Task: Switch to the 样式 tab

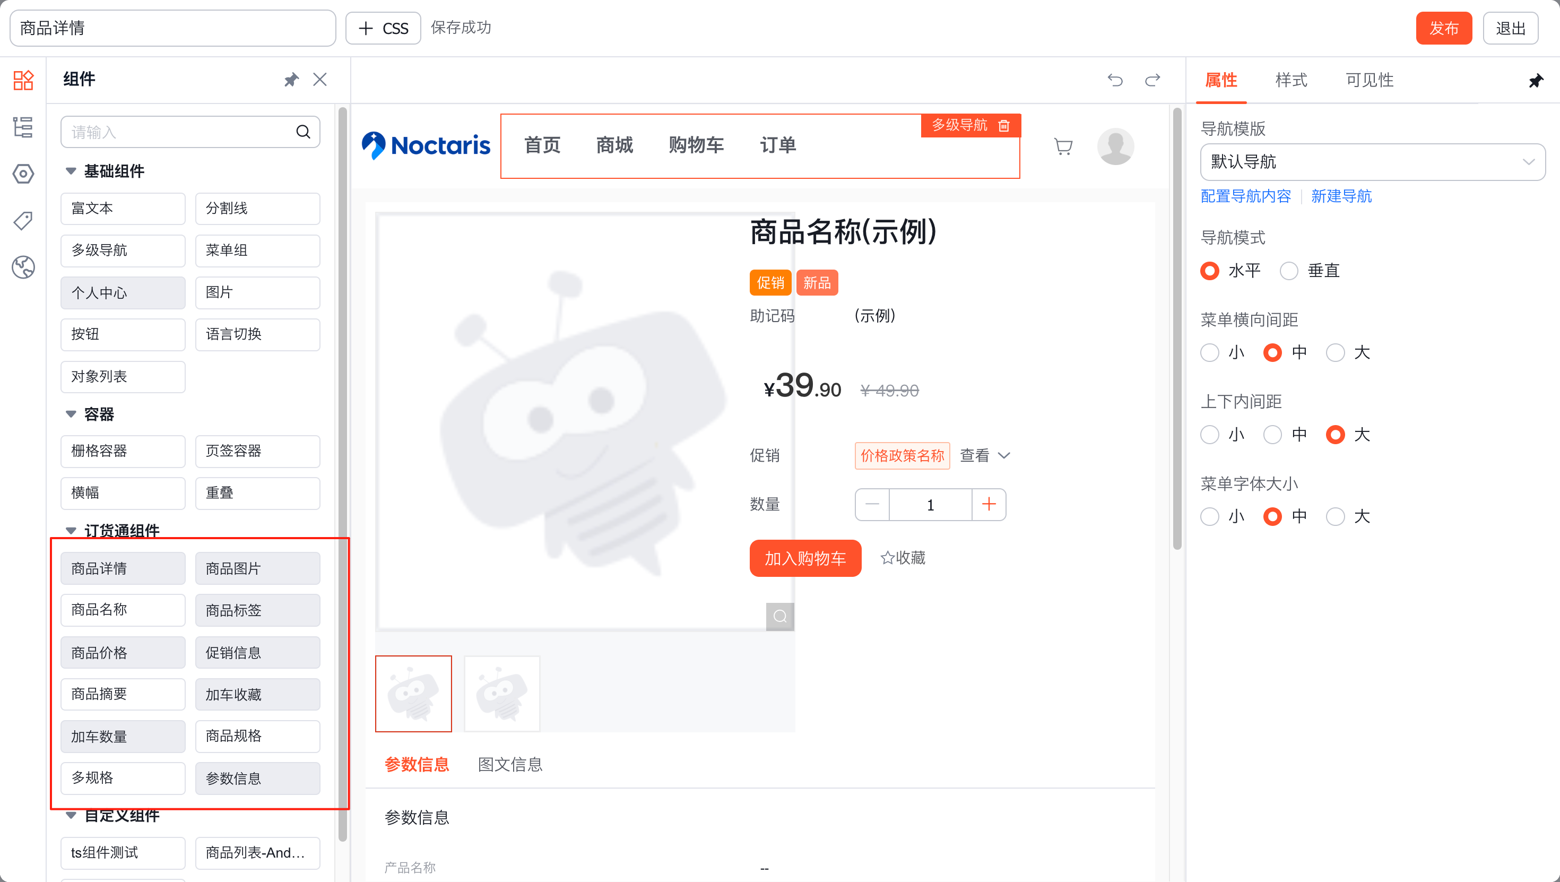Action: pos(1290,80)
